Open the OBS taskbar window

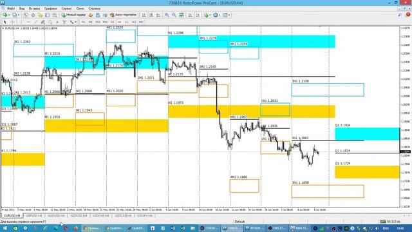[277, 228]
